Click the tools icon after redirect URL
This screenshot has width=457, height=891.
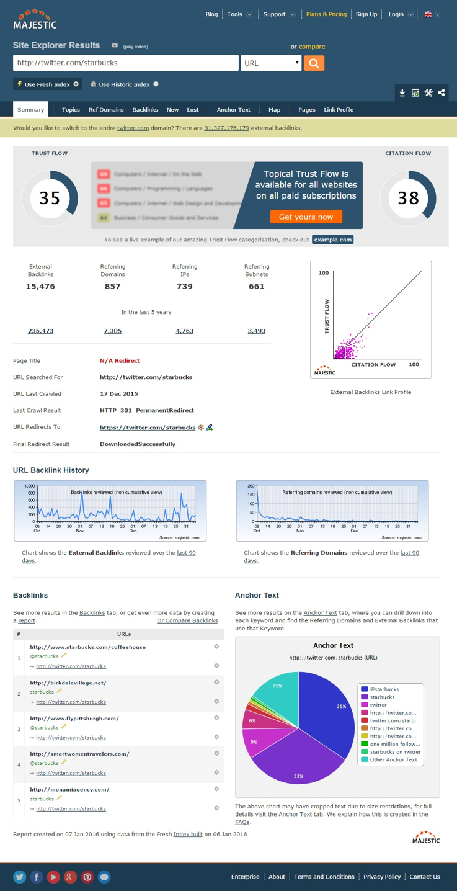[210, 427]
